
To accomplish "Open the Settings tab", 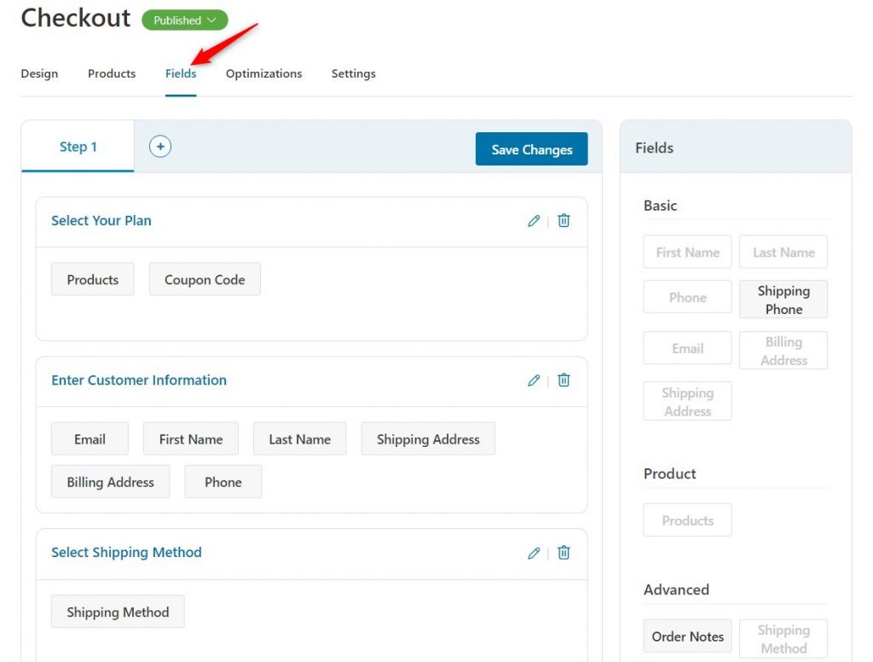I will (x=354, y=73).
